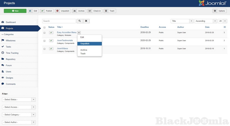230x126 pixels.
Task: Tick the checkbox for Easy Accordion Menu
Action: pos(44,33)
